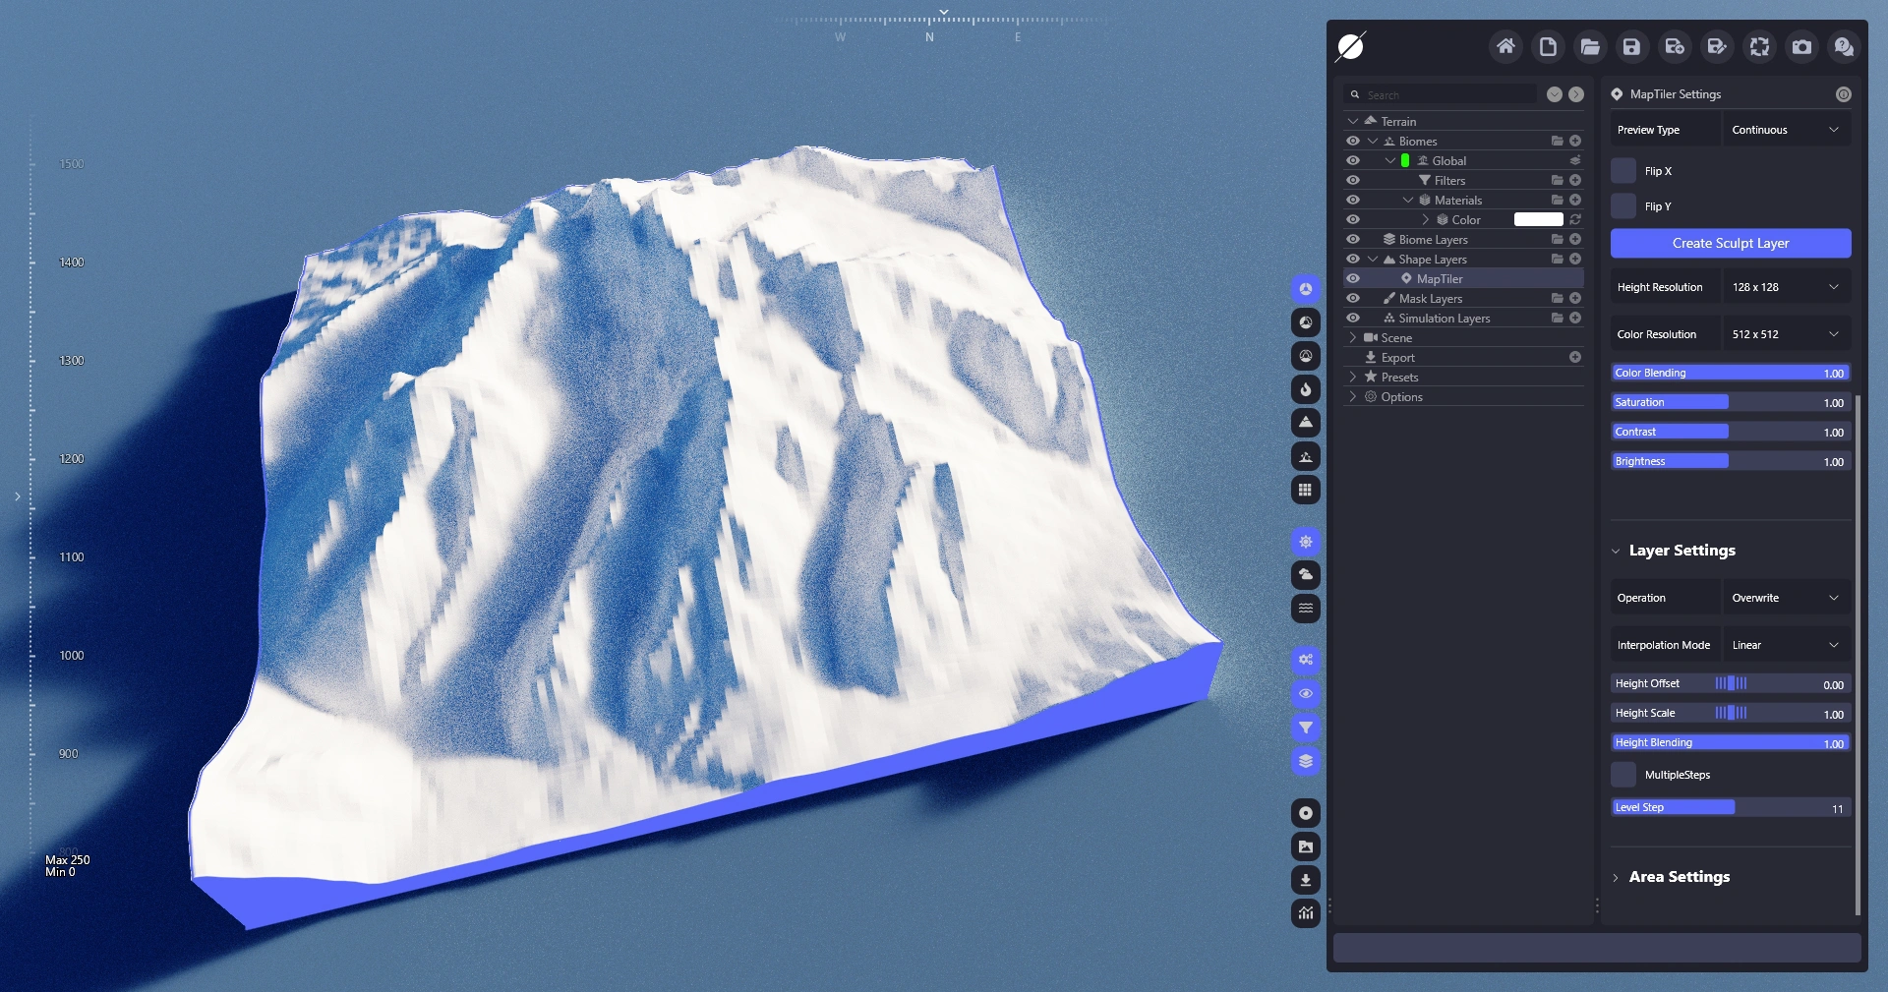Open the Height Resolution dropdown
Screen dimensions: 1888x992
pyautogui.click(x=1785, y=287)
